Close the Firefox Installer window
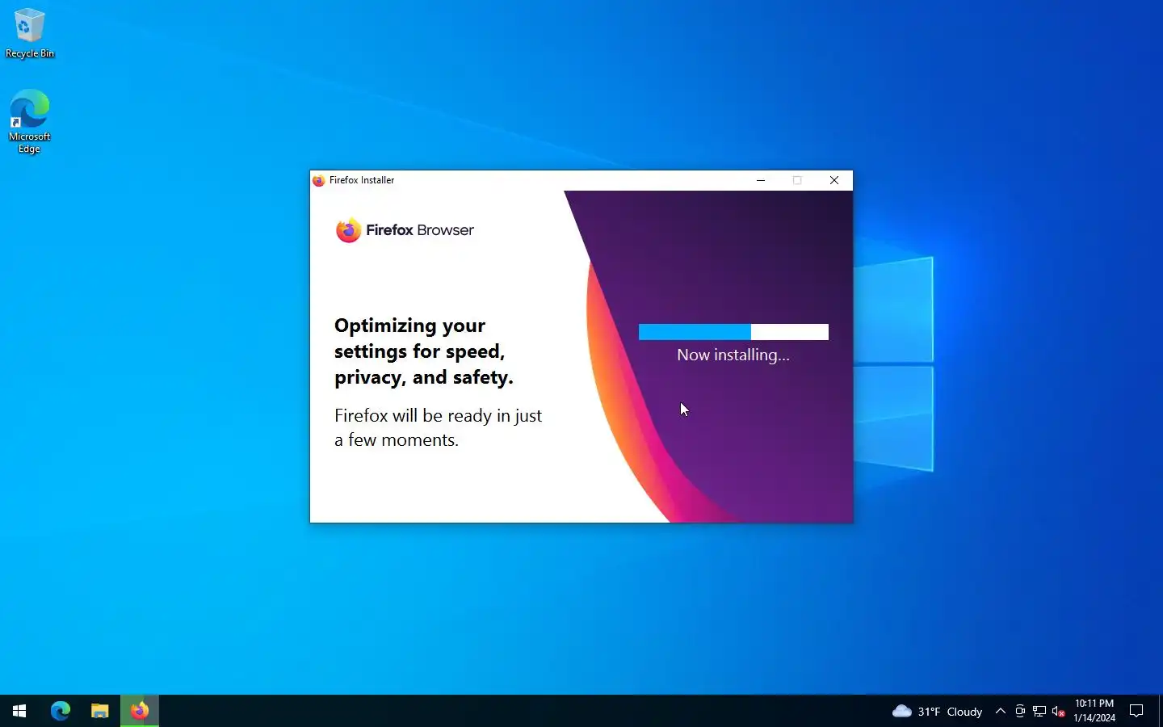This screenshot has width=1163, height=727. click(834, 180)
